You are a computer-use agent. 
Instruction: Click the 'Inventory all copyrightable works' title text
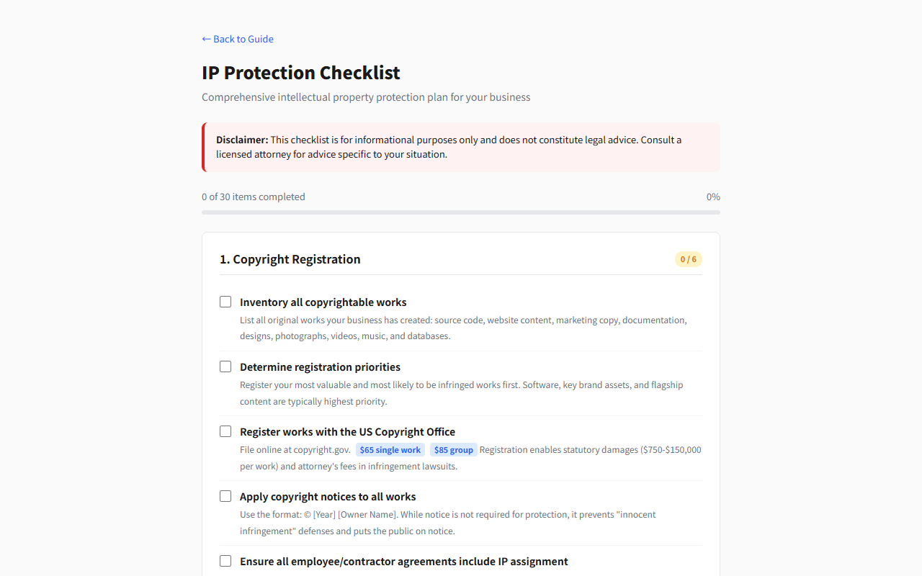[323, 302]
